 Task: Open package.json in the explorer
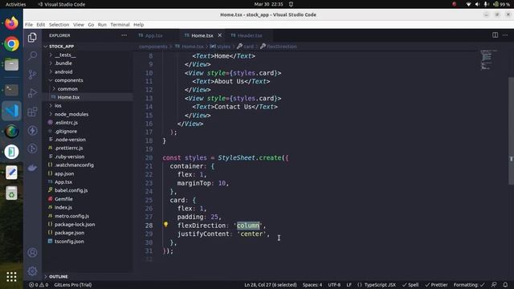(69, 233)
